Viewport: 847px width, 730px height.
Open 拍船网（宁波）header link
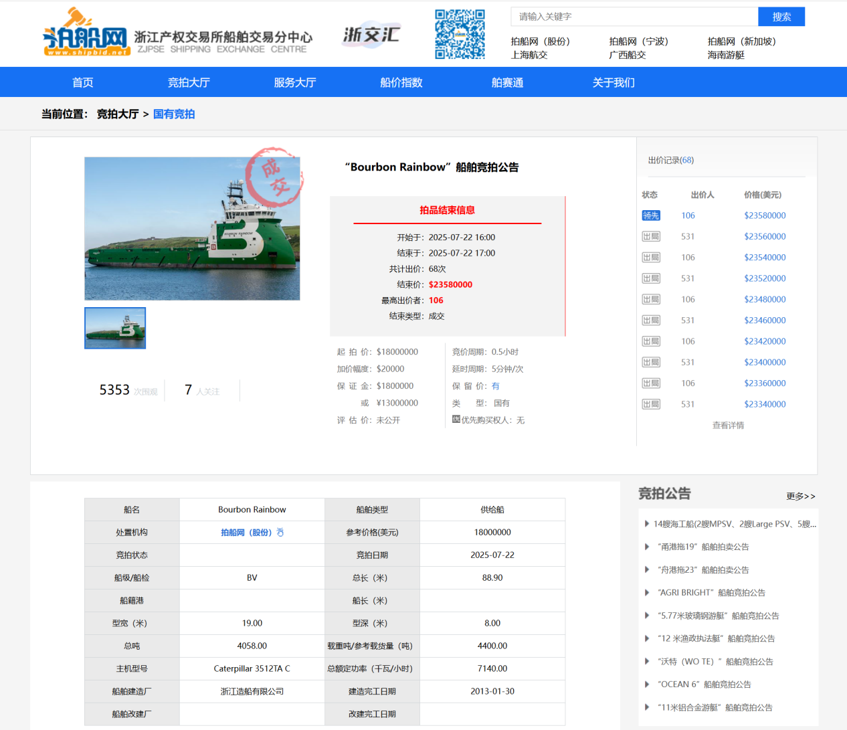[x=639, y=41]
